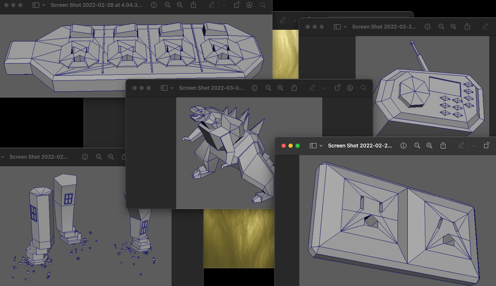Screen dimensions: 496x286
Task: Show info inspector in the Godzilla model window
Action: (x=254, y=88)
